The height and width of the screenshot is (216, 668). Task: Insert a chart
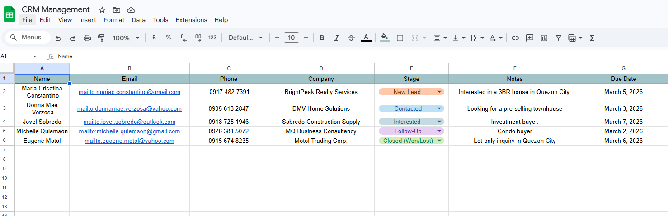click(x=544, y=38)
